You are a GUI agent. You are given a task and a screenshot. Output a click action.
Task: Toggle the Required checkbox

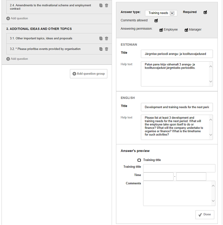205,12
